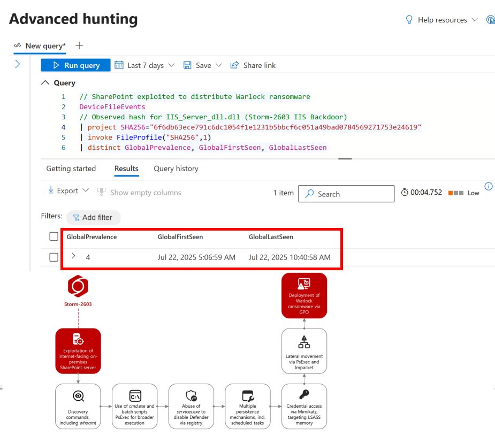Click the 00:04.752 elapsed time value
Screen dimensions: 495x443
click(426, 193)
